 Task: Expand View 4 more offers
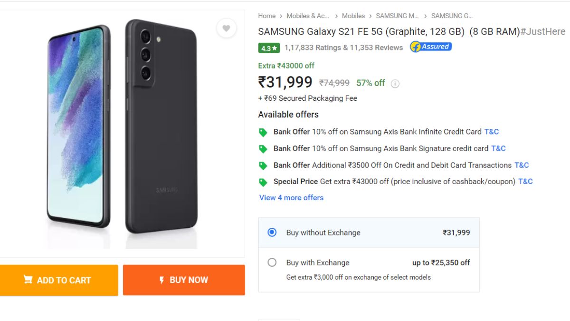(x=291, y=198)
